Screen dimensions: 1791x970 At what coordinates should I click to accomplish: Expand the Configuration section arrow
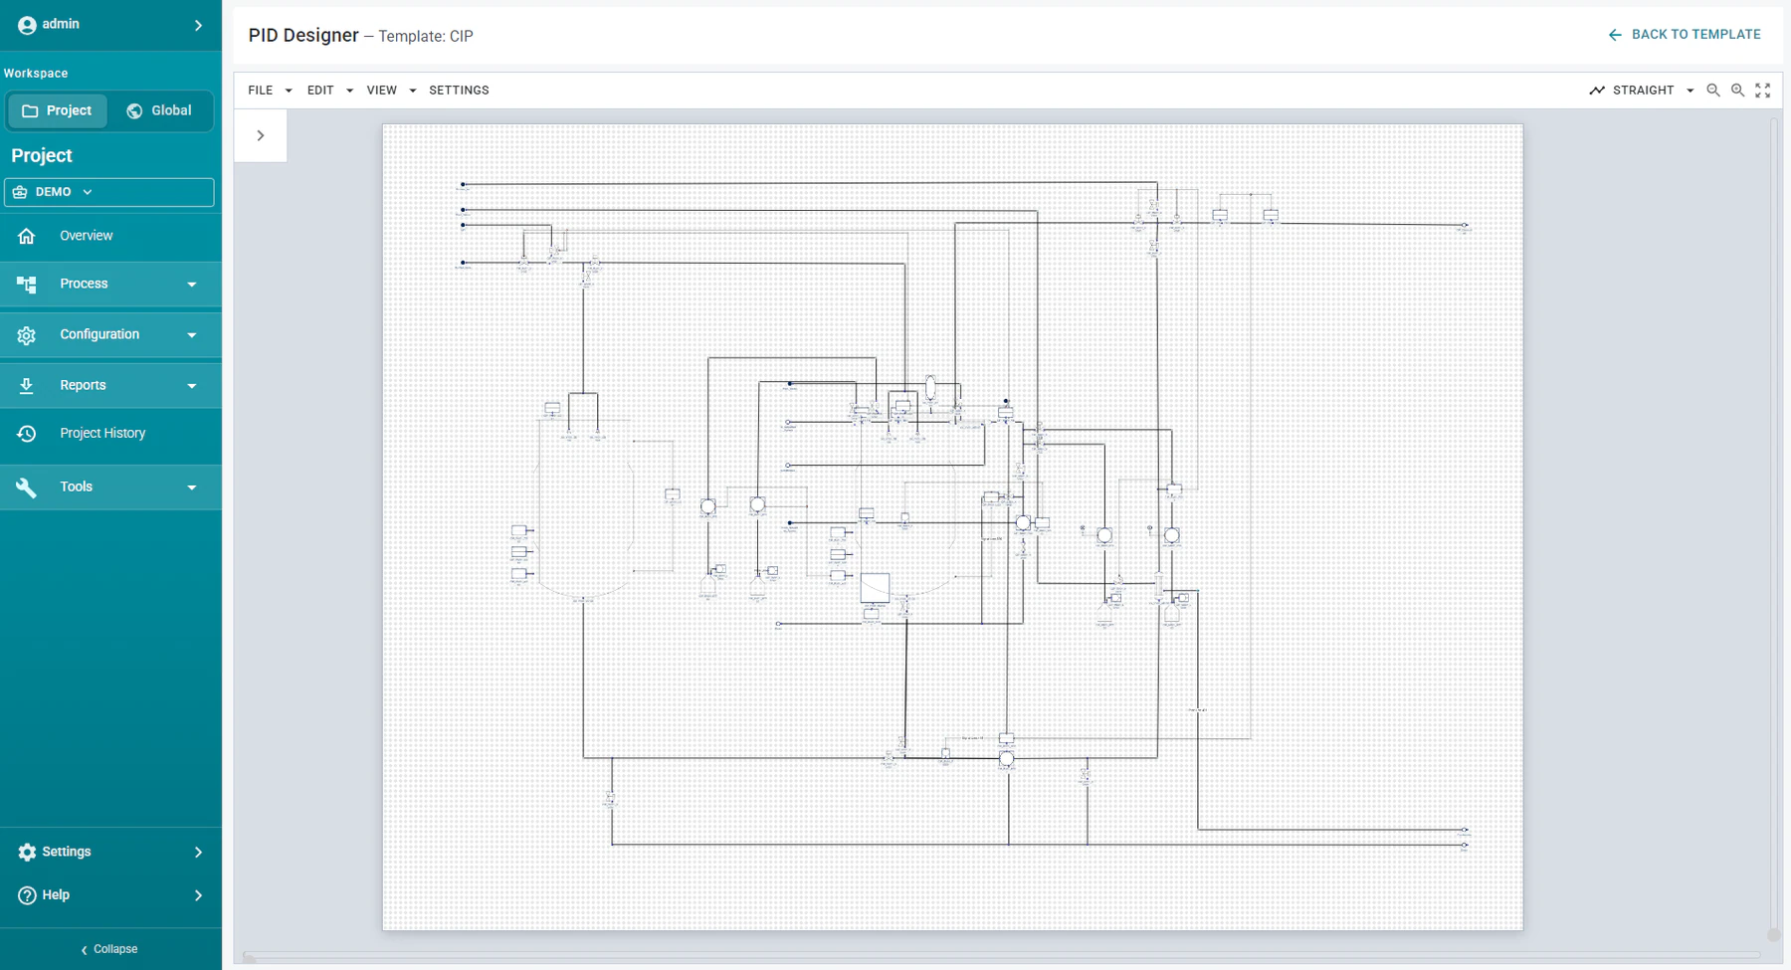coord(192,335)
